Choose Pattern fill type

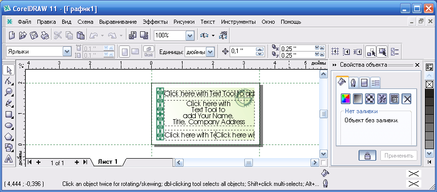click(x=370, y=99)
